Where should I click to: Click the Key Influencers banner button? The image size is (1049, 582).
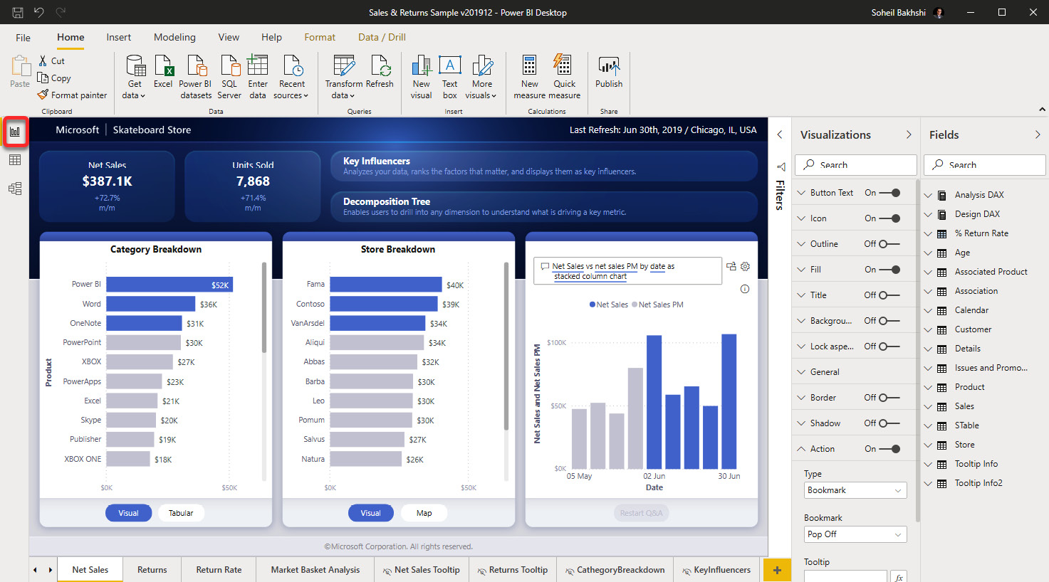pos(544,166)
